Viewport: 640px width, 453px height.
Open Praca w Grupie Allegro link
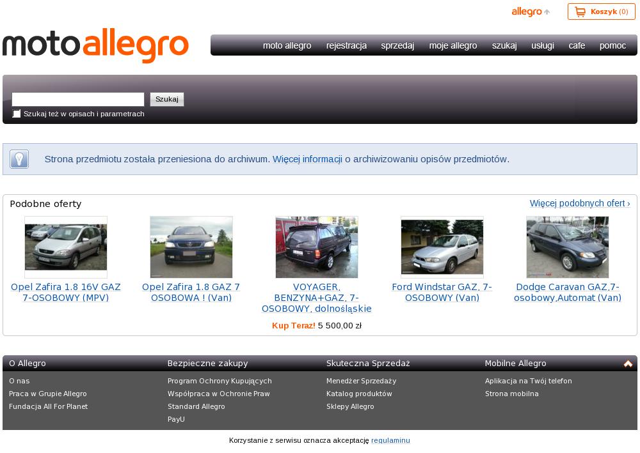pyautogui.click(x=48, y=394)
